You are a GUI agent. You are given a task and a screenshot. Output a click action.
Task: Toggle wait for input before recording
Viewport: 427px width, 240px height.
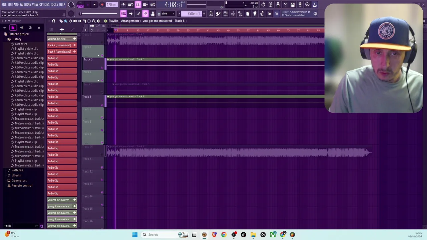(x=131, y=5)
